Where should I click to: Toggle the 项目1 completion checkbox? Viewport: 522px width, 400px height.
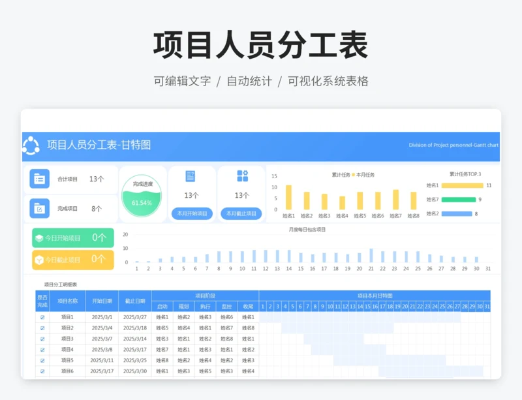click(42, 317)
